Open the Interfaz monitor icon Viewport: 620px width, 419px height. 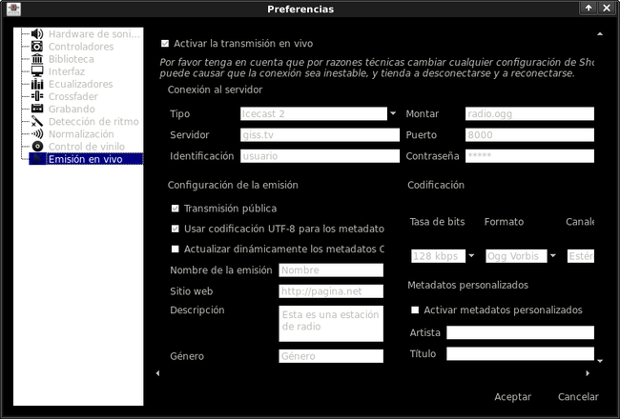point(37,71)
